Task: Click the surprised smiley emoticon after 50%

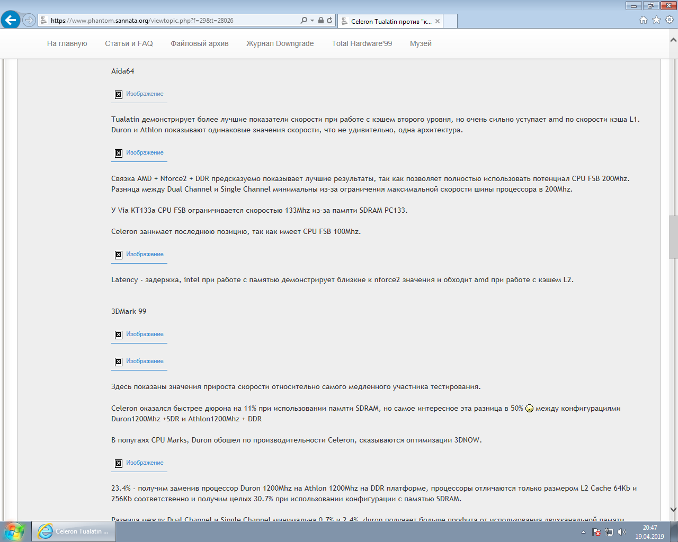Action: click(x=529, y=408)
